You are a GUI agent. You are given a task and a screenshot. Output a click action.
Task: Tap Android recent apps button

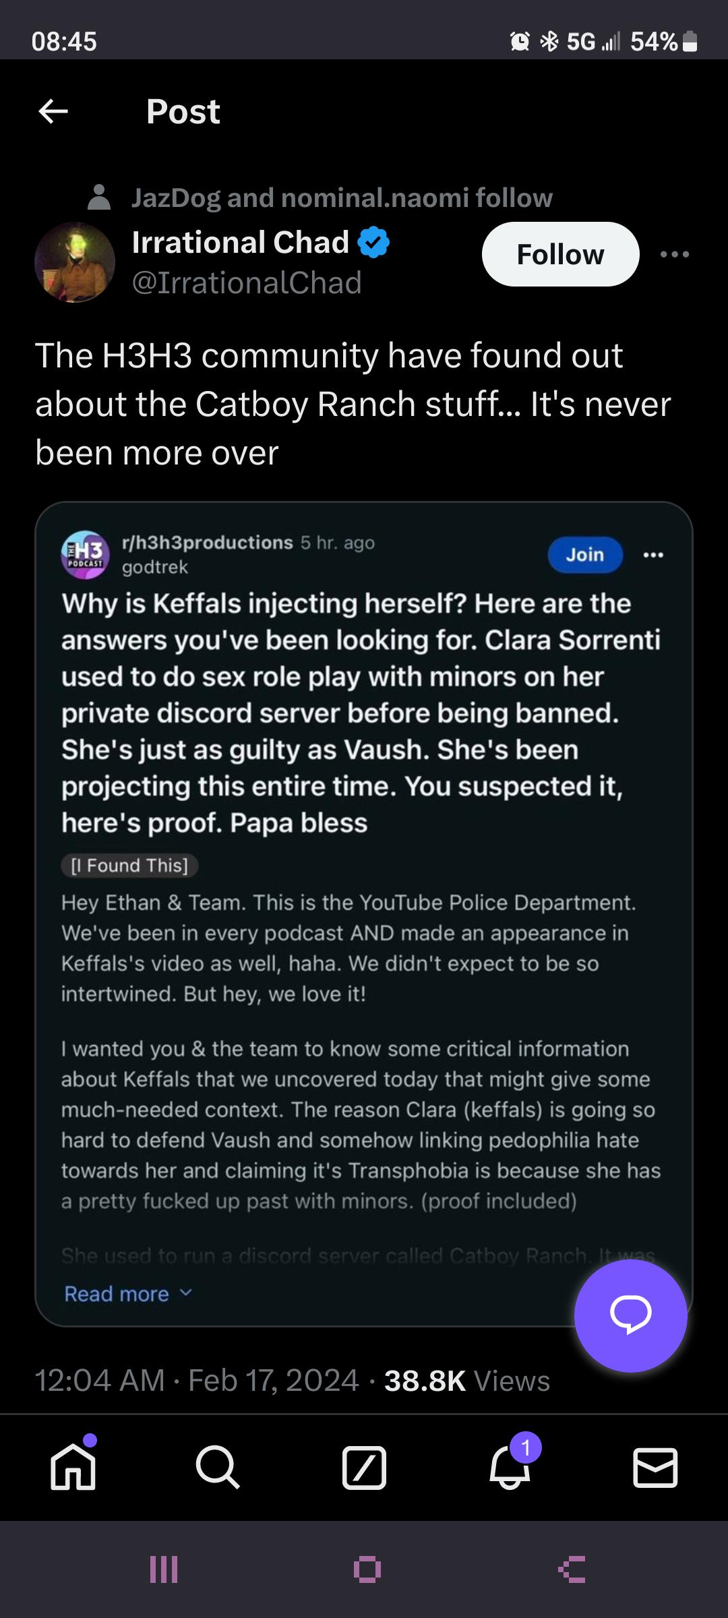(x=164, y=1569)
